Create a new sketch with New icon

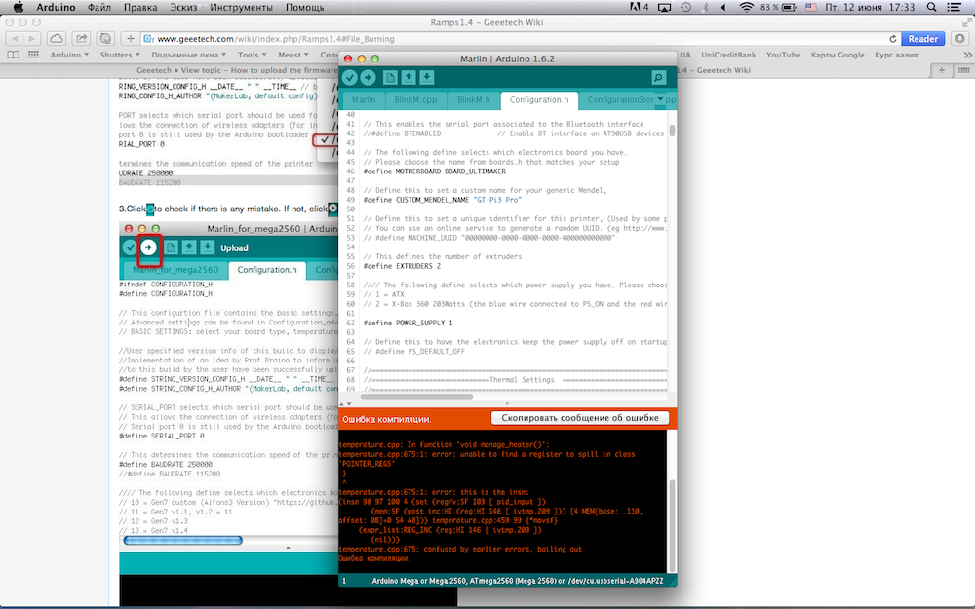(390, 78)
